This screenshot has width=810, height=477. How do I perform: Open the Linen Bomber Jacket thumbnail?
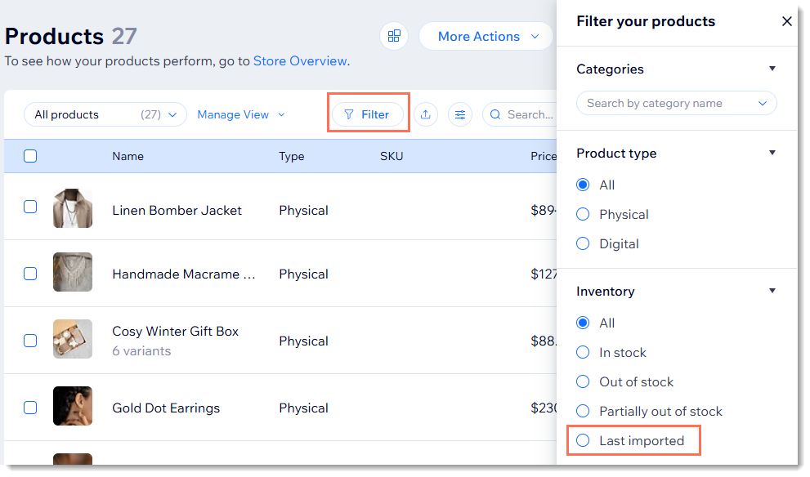(x=73, y=208)
